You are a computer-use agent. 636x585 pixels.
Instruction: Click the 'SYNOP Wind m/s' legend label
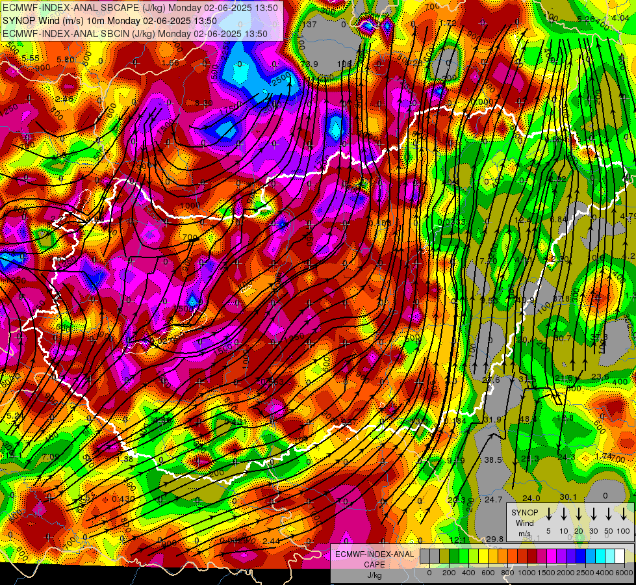pos(524,523)
